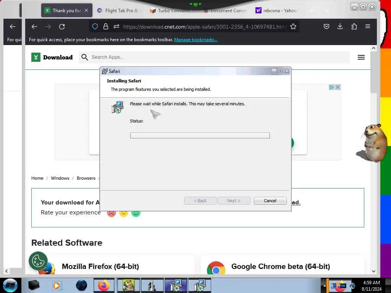This screenshot has width=391, height=293.
Task: Click the Firefox forward arrow button
Action: click(48, 26)
